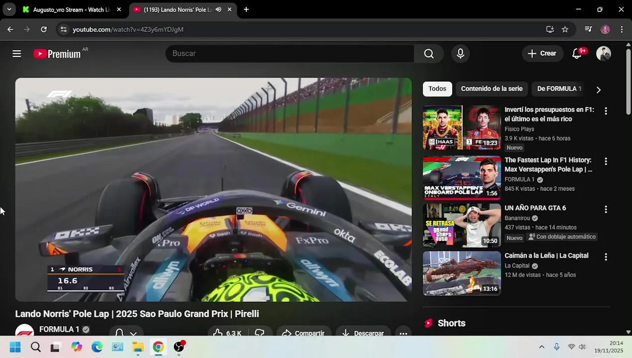Open YouTube notifications bell
Screen dimensions: 632x358
click(x=577, y=54)
